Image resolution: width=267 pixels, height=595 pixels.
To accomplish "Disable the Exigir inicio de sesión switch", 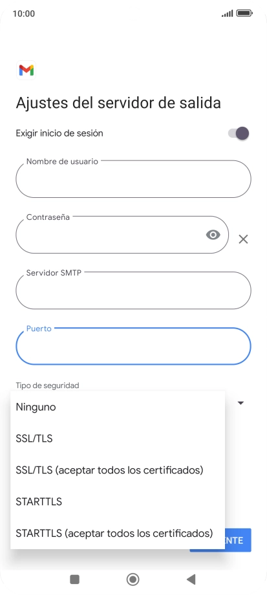I will click(x=239, y=133).
